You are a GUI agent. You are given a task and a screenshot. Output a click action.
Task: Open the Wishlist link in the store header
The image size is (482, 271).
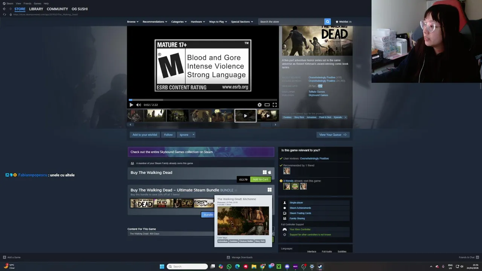coord(343,21)
